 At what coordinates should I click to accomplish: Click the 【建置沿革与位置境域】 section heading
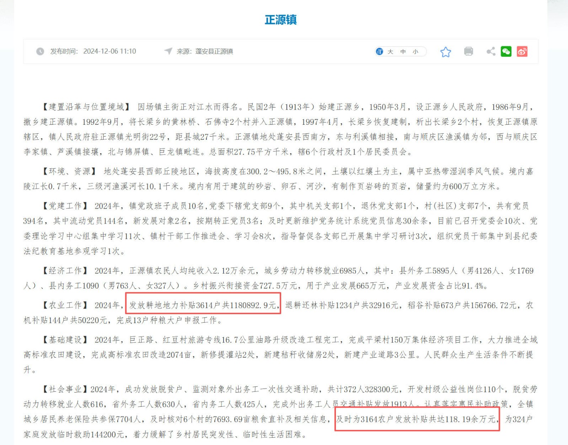coord(86,107)
